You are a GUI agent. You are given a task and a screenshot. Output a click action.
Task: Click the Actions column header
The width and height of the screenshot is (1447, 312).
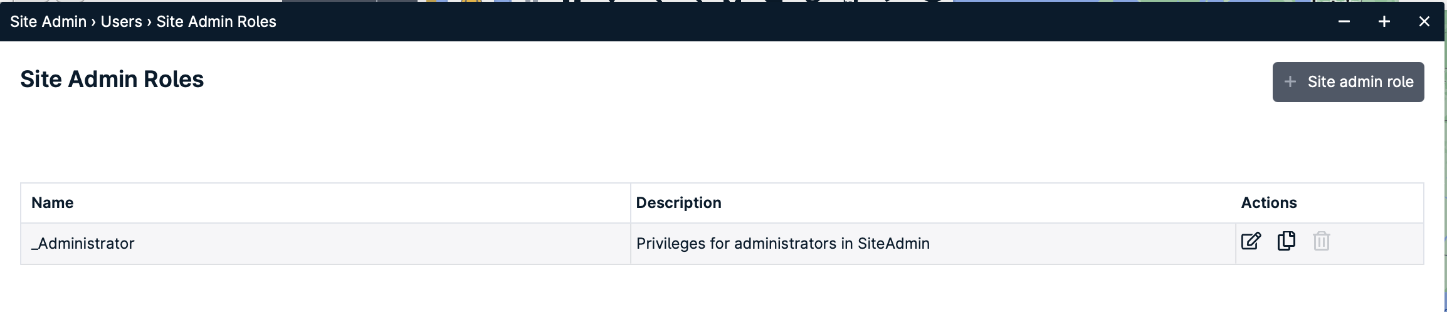[x=1269, y=203]
